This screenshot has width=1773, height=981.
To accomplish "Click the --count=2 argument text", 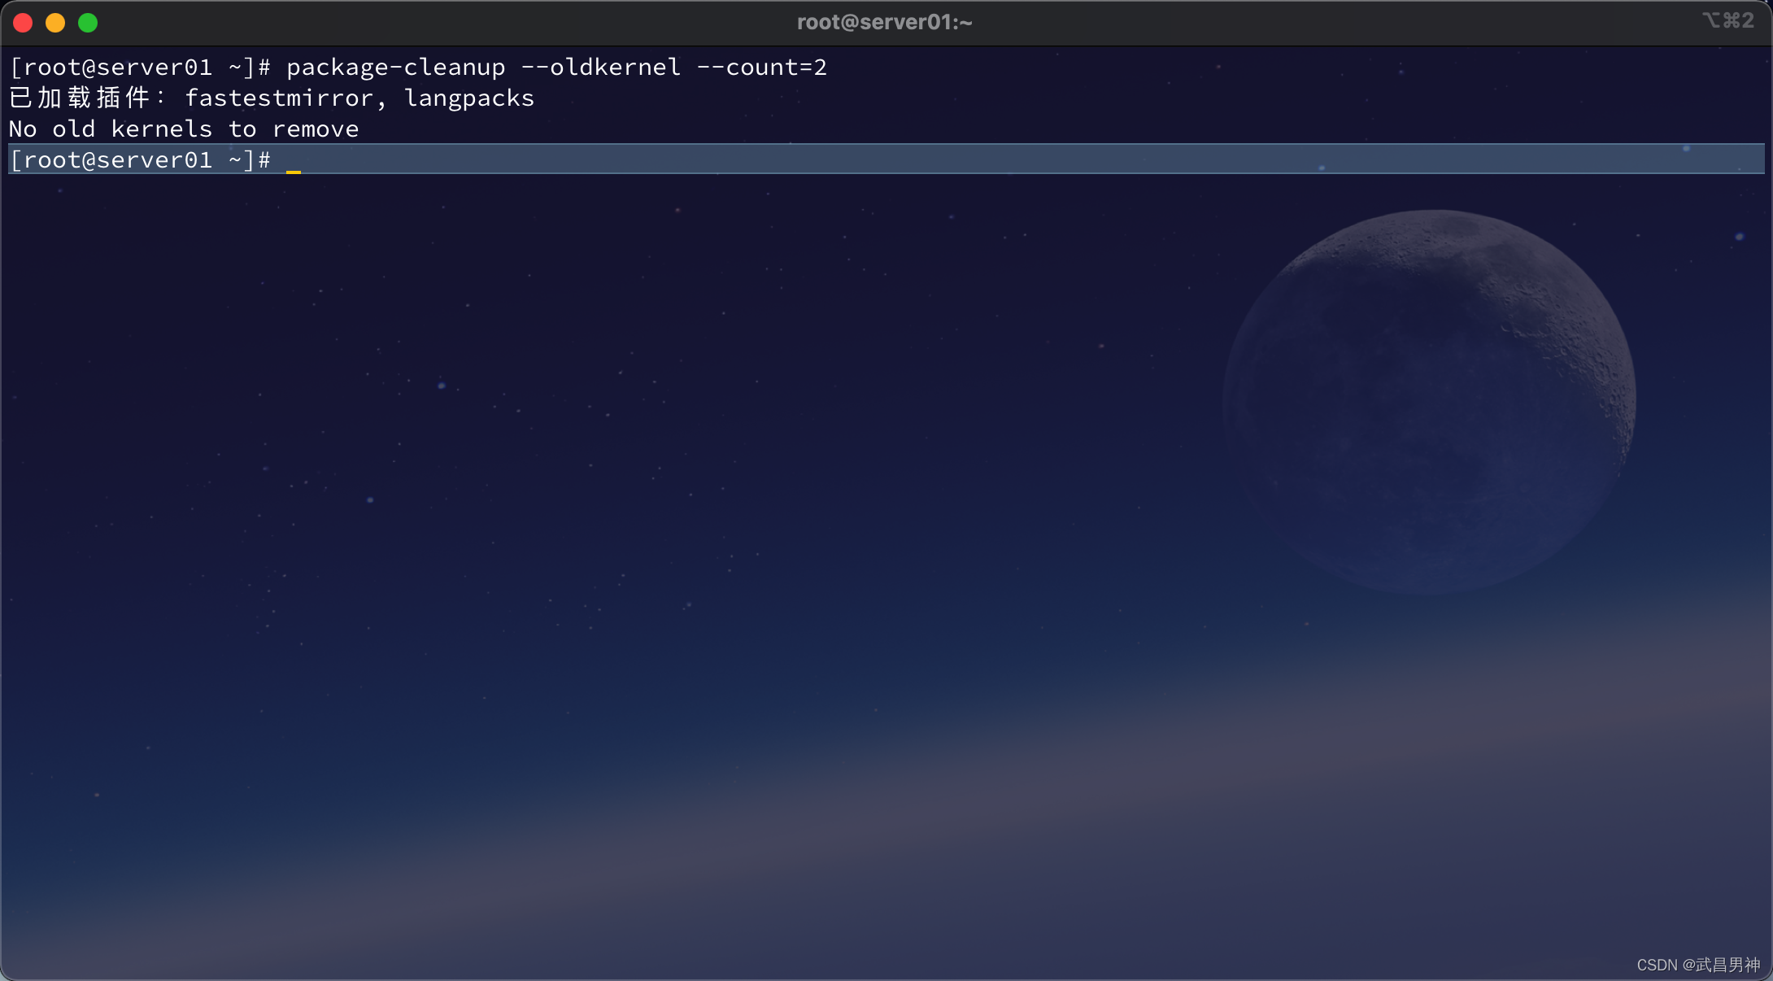I will click(x=761, y=68).
